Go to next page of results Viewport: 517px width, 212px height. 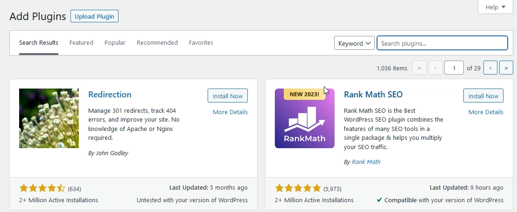(x=490, y=68)
